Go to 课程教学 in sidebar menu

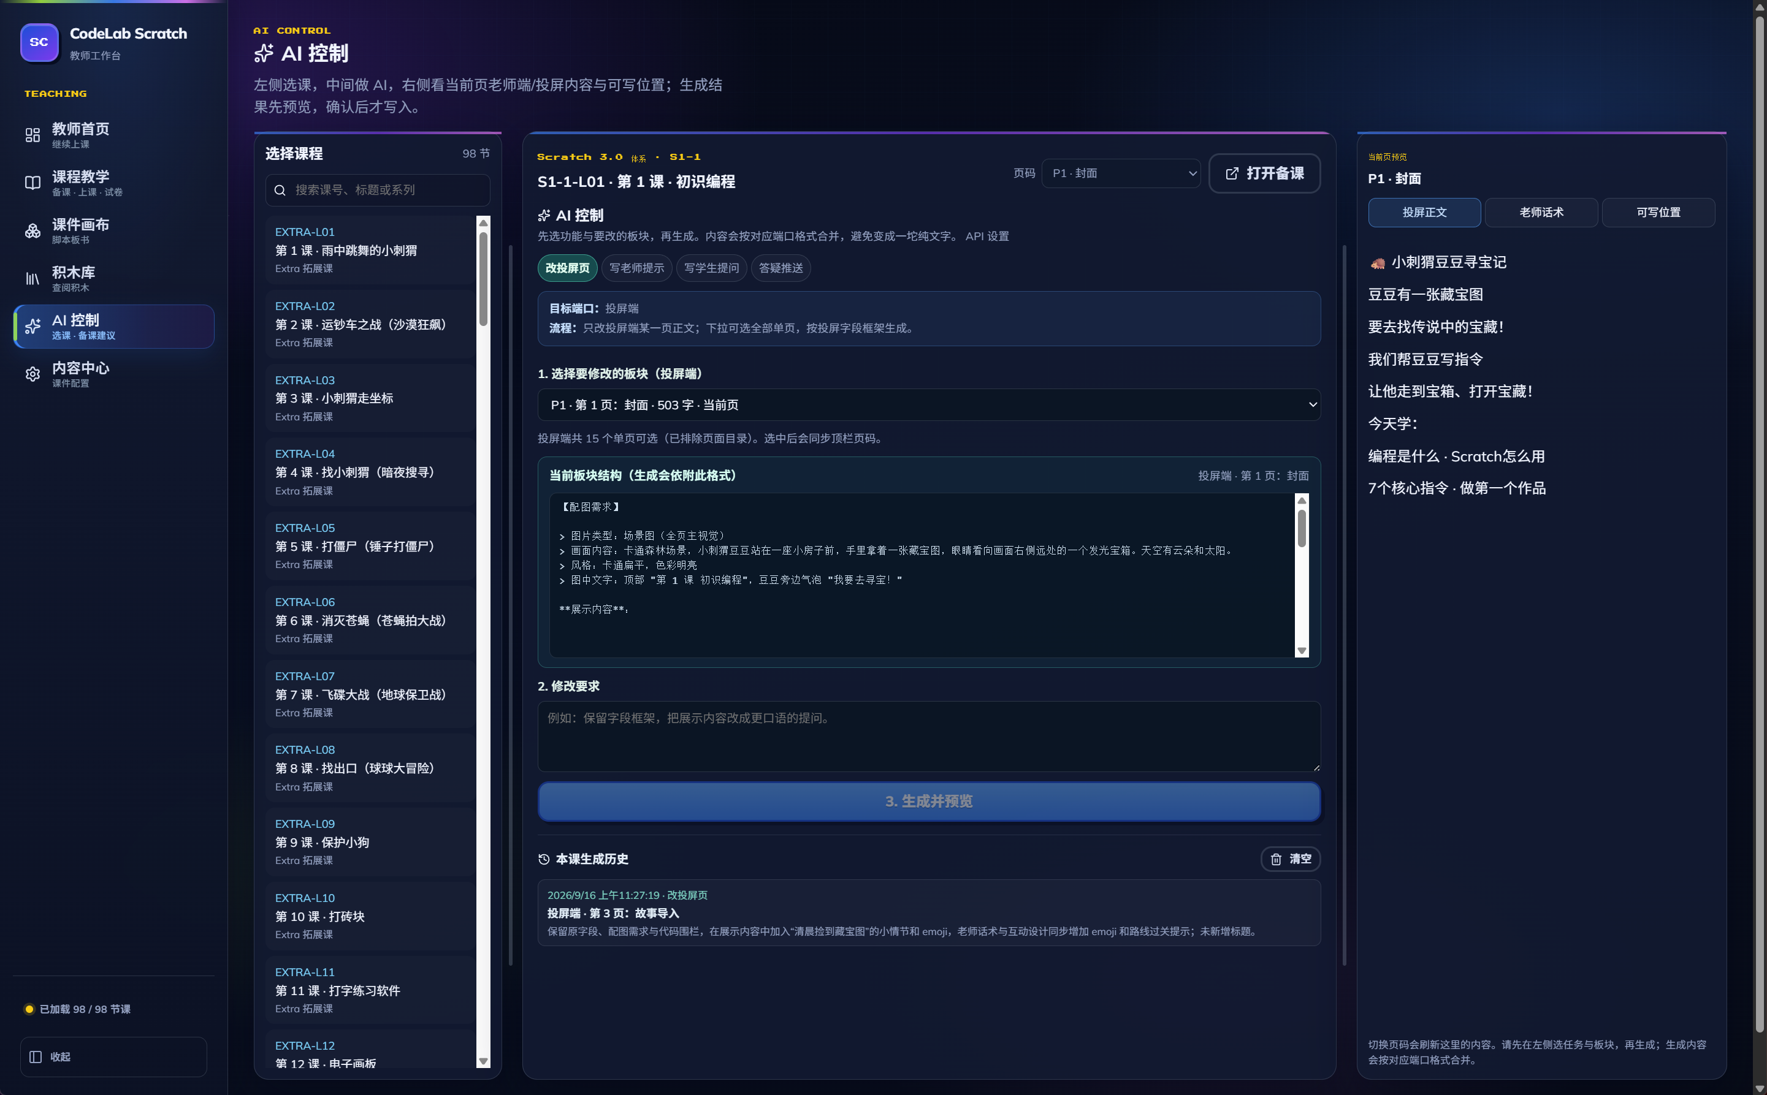(114, 183)
